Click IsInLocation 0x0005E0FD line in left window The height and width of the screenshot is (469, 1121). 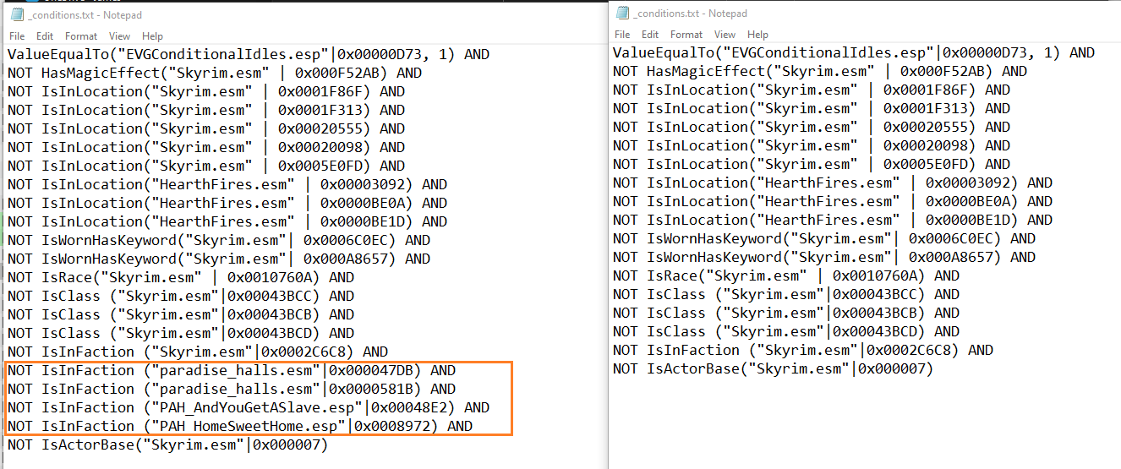pyautogui.click(x=206, y=166)
